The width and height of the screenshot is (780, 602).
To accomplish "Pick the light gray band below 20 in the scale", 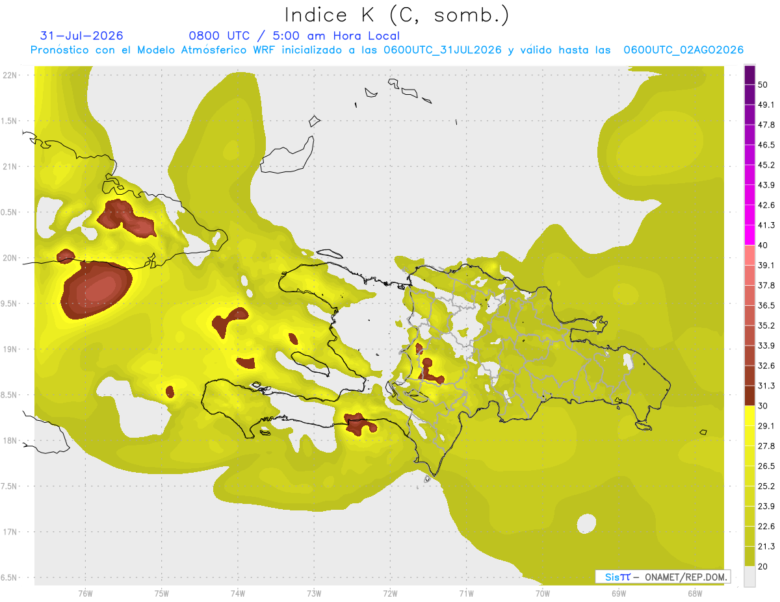I will (x=749, y=577).
